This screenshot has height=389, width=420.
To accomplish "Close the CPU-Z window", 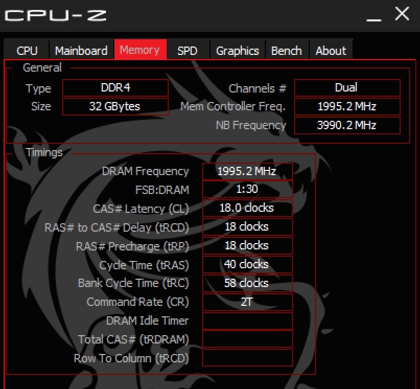I will pyautogui.click(x=402, y=14).
